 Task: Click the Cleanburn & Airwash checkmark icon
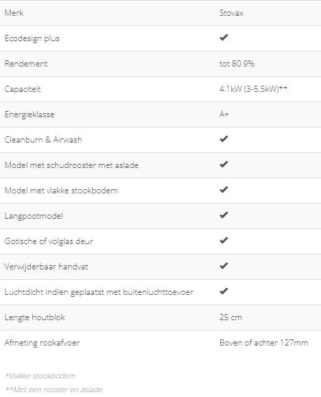point(224,139)
